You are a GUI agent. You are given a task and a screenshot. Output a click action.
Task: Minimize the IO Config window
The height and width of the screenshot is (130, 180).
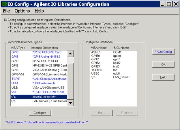pyautogui.click(x=163, y=4)
